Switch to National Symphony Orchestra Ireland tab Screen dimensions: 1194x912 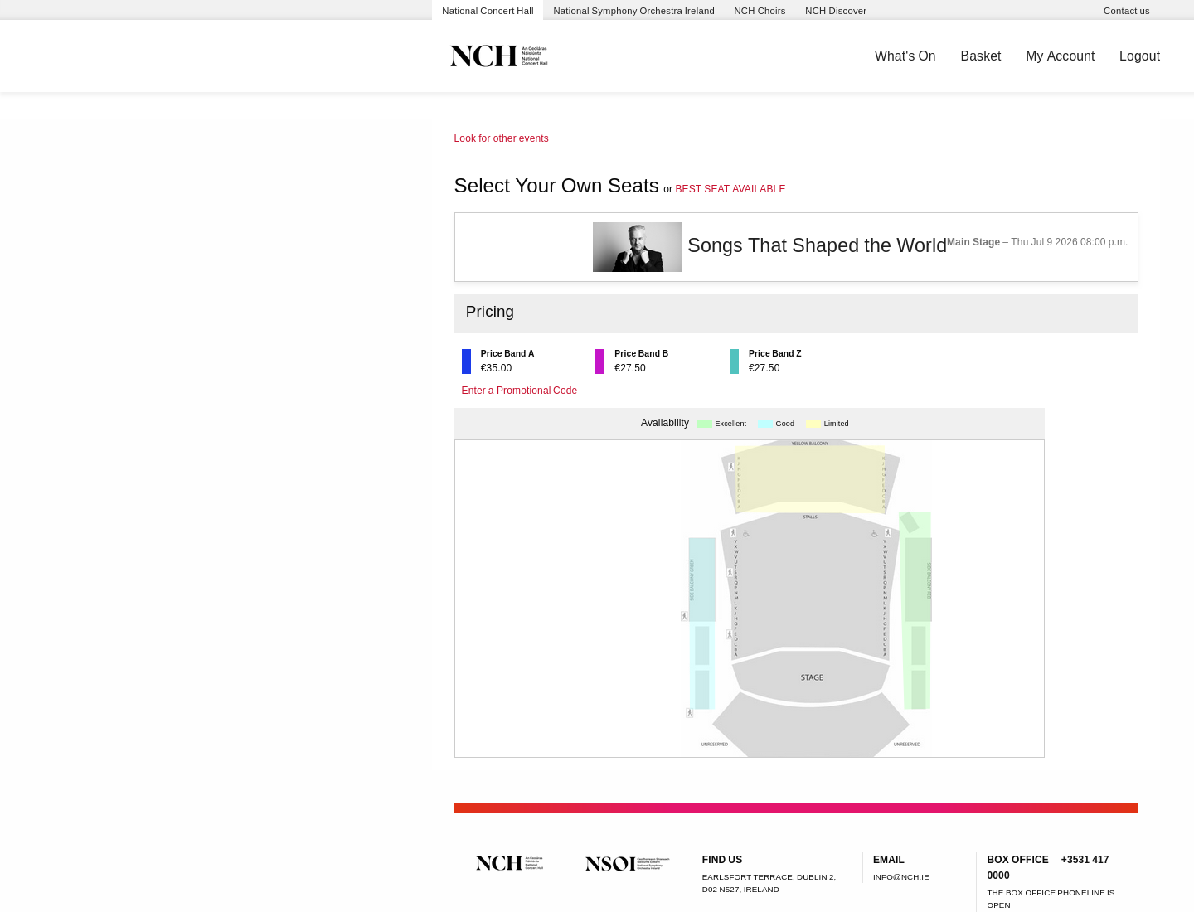click(x=633, y=11)
